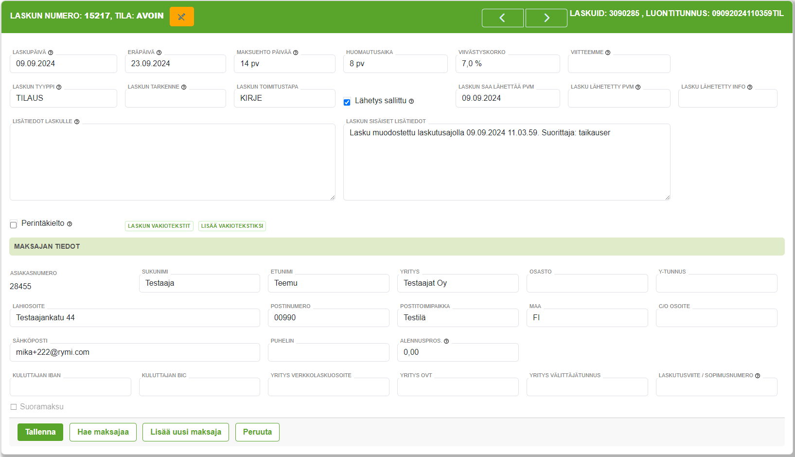This screenshot has width=795, height=457.
Task: Click the Kuluttajan IBAN field
Action: (71, 387)
